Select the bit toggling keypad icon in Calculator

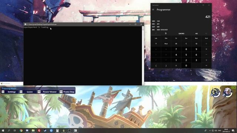coord(166,34)
